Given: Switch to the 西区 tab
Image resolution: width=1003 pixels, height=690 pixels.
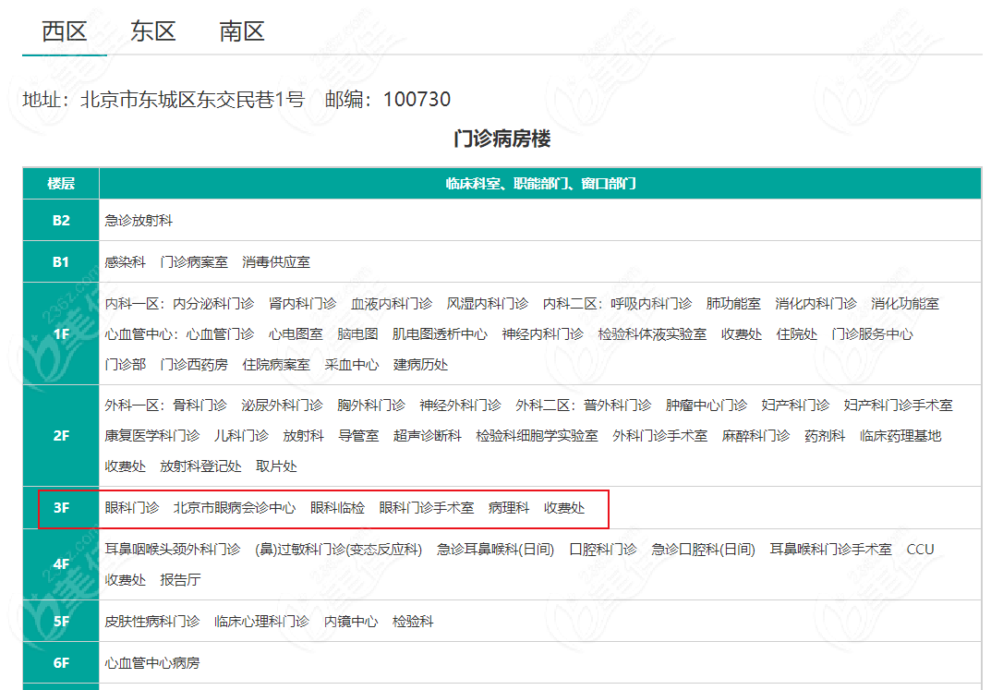Looking at the screenshot, I should click(x=65, y=31).
